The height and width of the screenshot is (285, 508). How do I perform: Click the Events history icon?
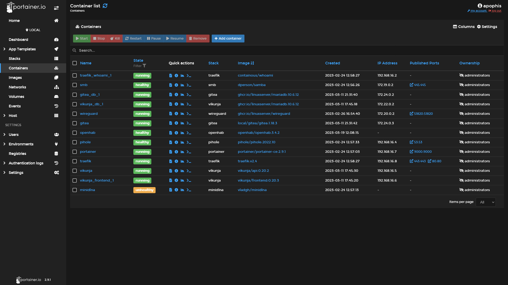56,106
